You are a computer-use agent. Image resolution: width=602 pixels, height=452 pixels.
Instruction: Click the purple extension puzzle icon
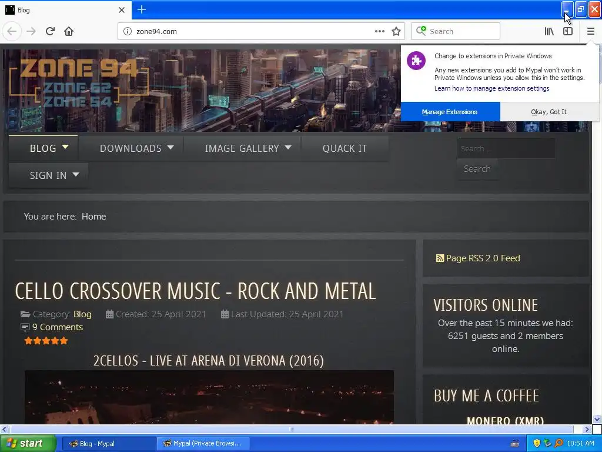coord(416,61)
